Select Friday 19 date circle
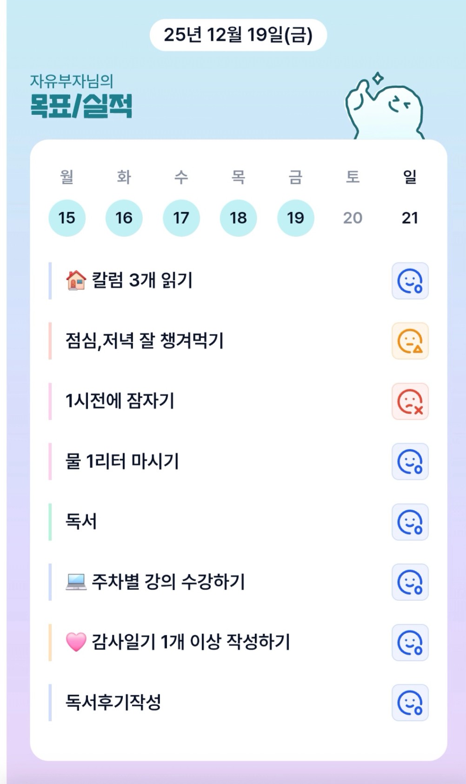Image resolution: width=466 pixels, height=784 pixels. pos(296,218)
